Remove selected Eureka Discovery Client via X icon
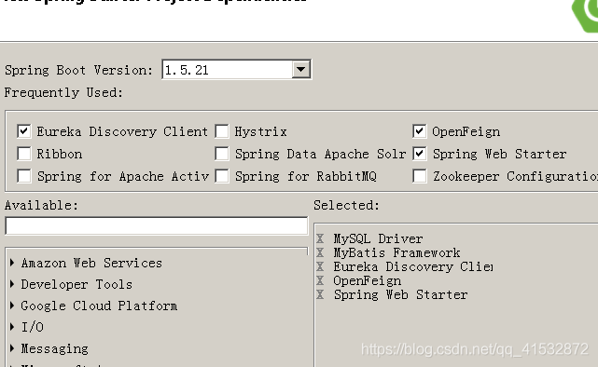This screenshot has height=367, width=598. 320,266
